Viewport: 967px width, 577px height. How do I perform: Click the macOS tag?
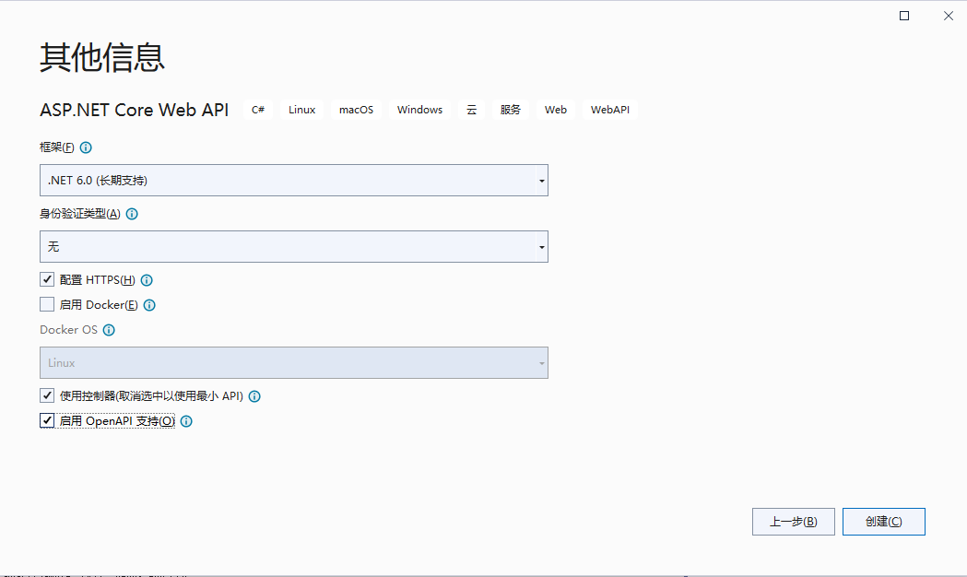(356, 110)
